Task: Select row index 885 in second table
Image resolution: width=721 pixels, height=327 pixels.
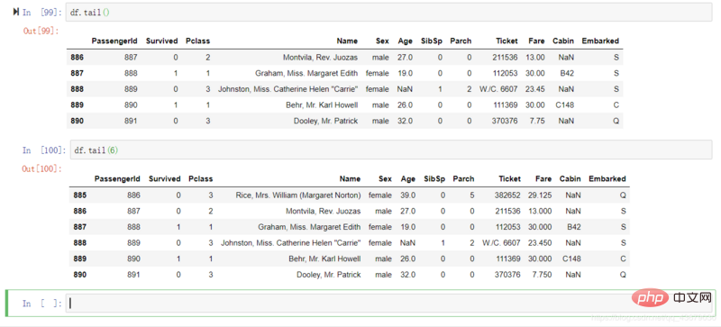Action: (80, 195)
